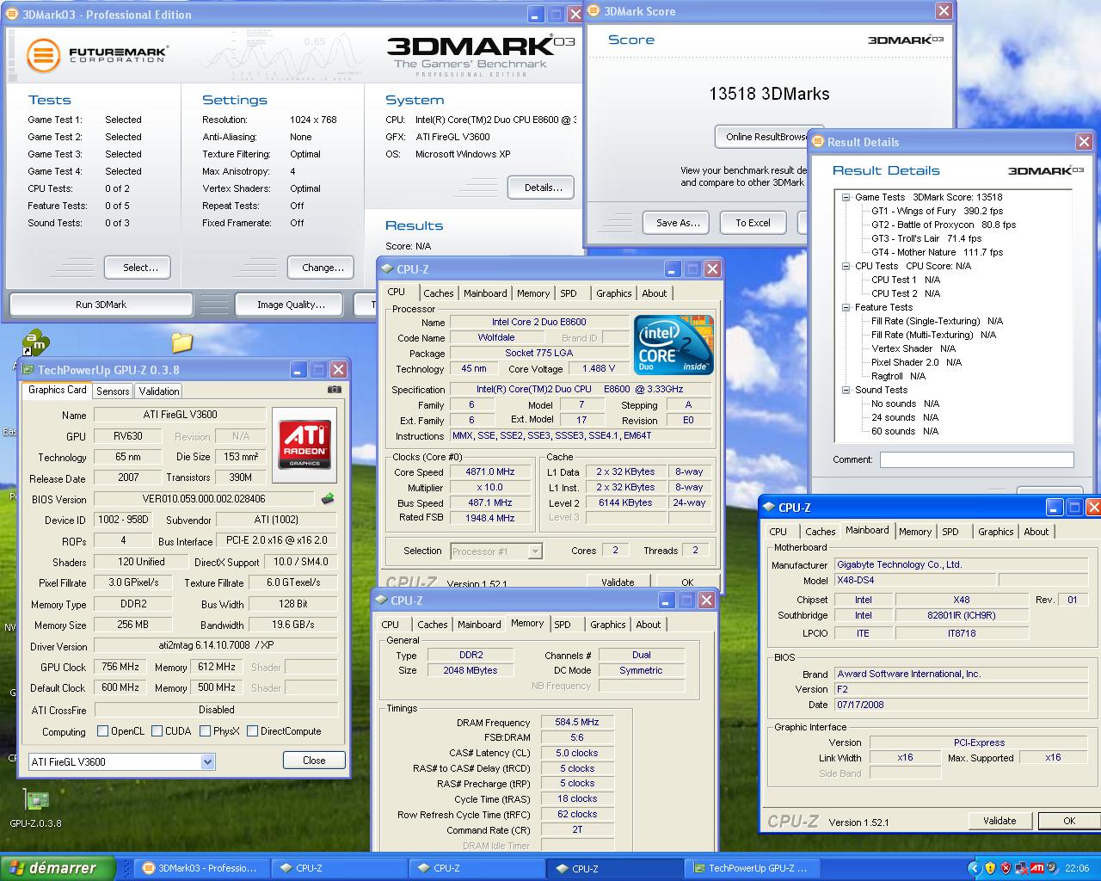
Task: Open the ATI FireGL V3600 card dropdown
Action: pos(207,761)
